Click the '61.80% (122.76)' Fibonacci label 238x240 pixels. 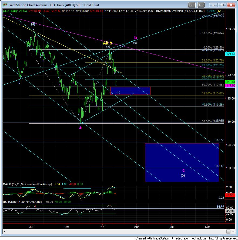click(213, 60)
